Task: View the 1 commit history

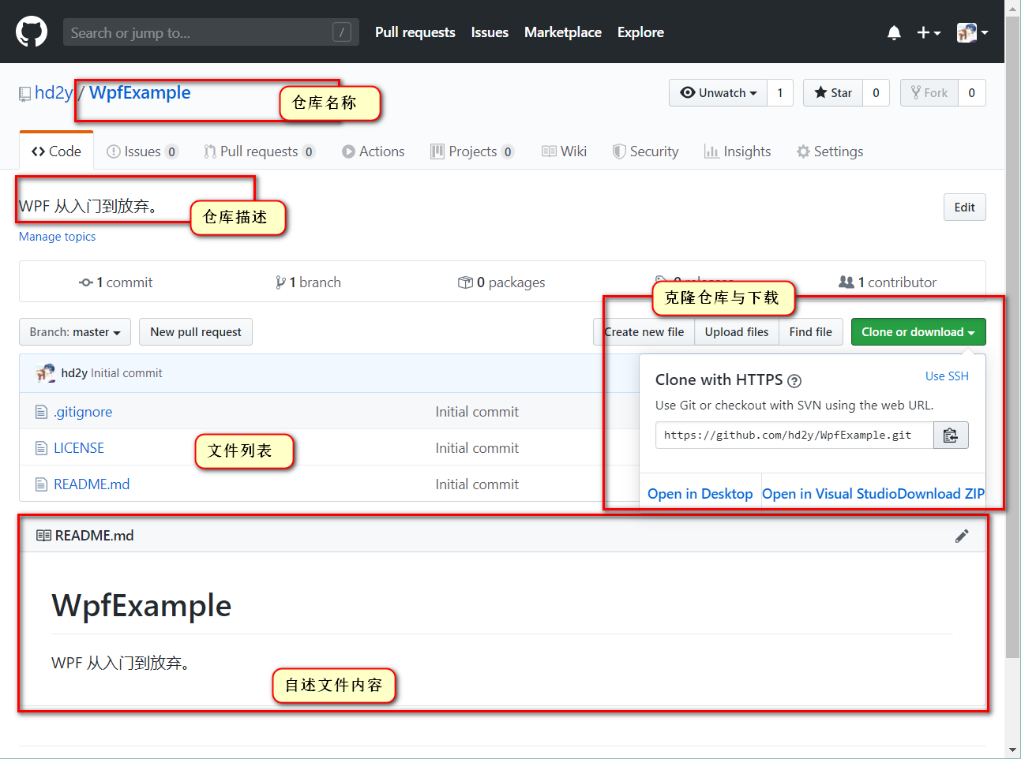Action: 116,282
